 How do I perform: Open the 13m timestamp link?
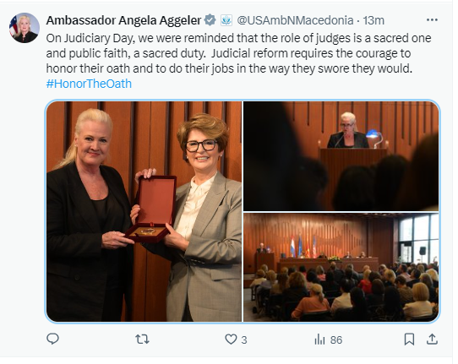point(373,20)
